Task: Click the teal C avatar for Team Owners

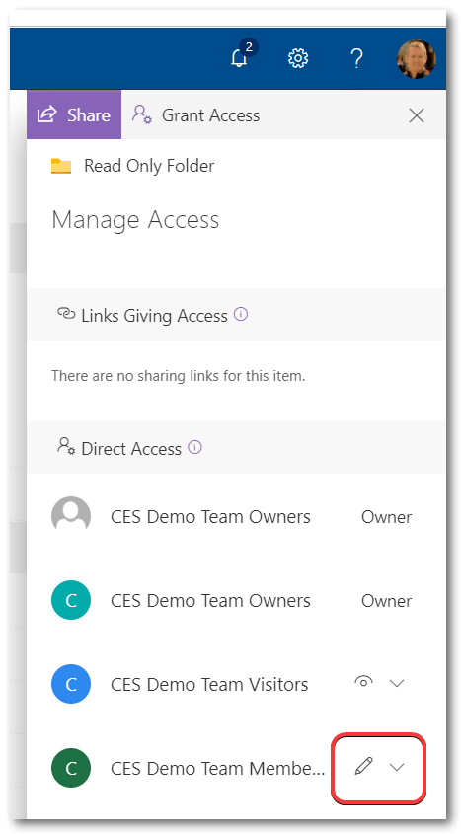Action: pos(71,600)
